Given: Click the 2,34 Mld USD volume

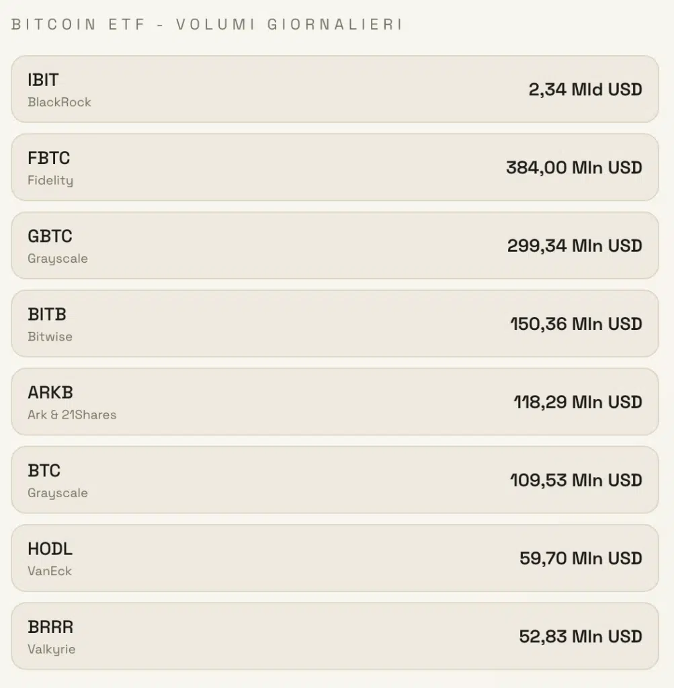Looking at the screenshot, I should 585,89.
